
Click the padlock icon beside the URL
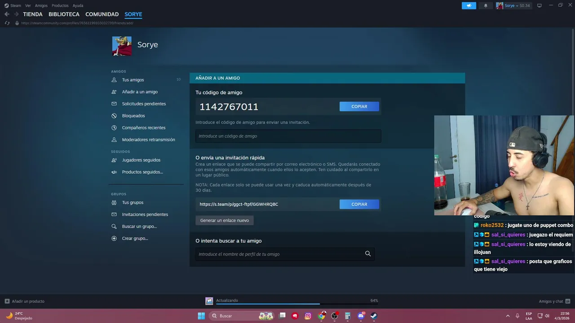click(x=17, y=23)
